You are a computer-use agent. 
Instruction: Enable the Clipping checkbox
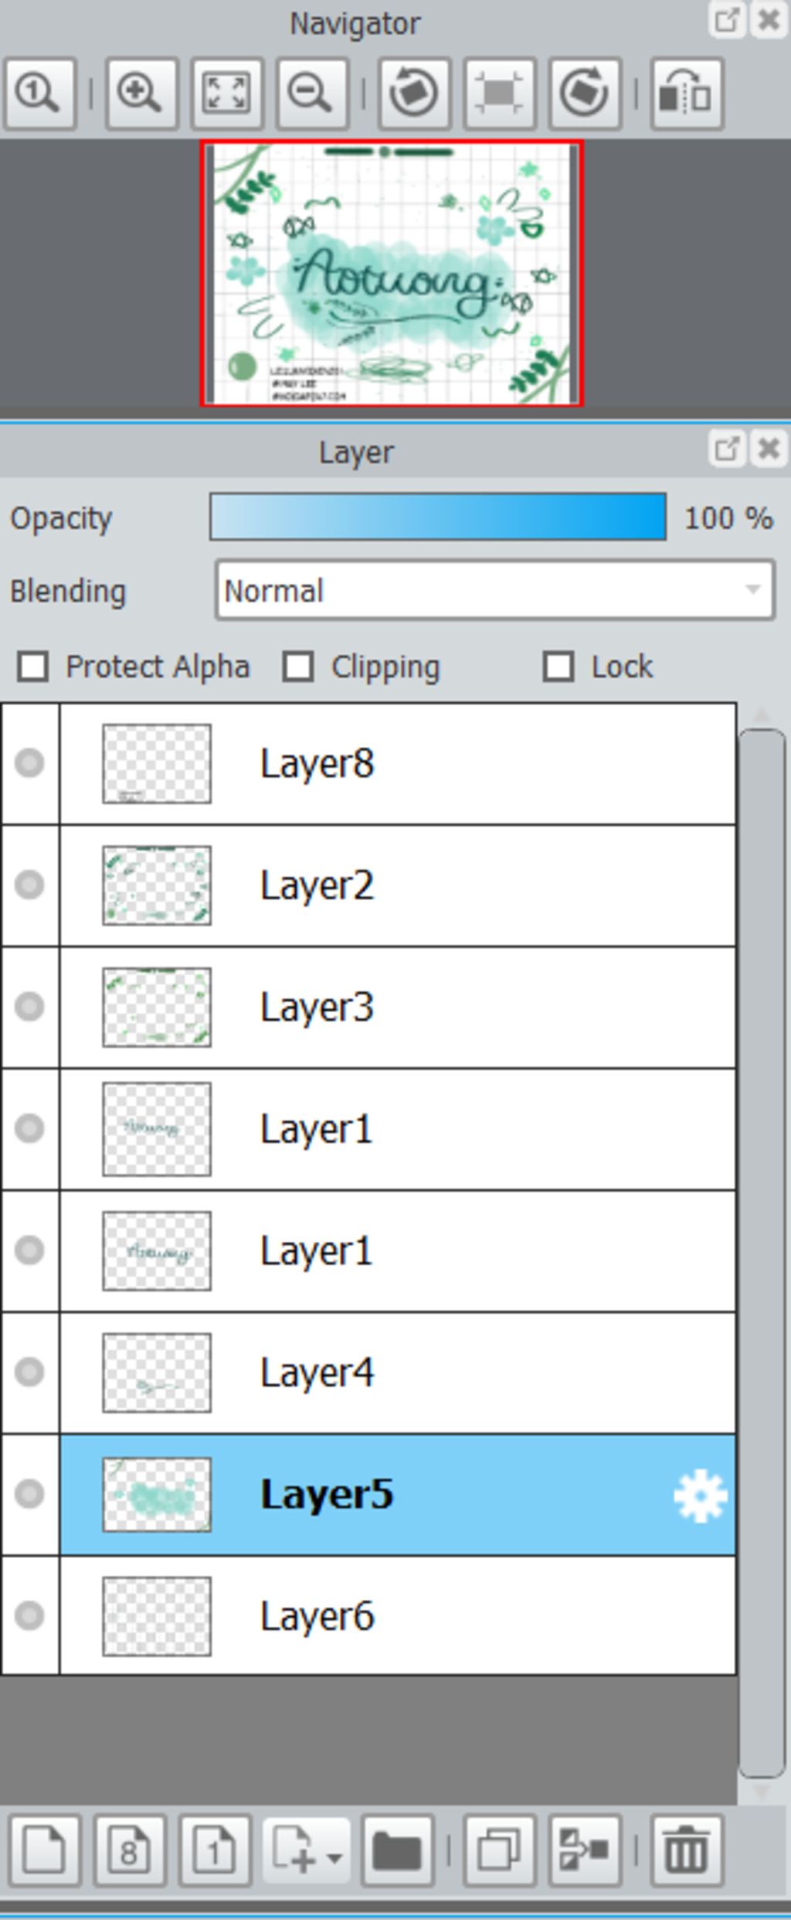pos(298,667)
